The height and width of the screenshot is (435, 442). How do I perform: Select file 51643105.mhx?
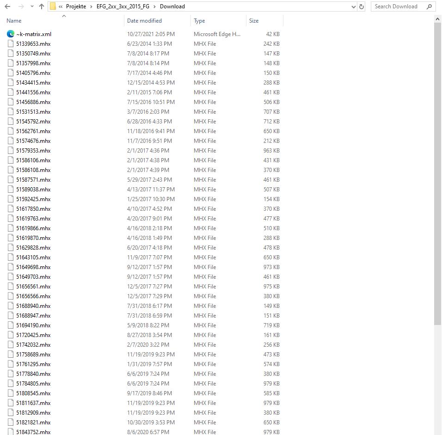(x=33, y=257)
